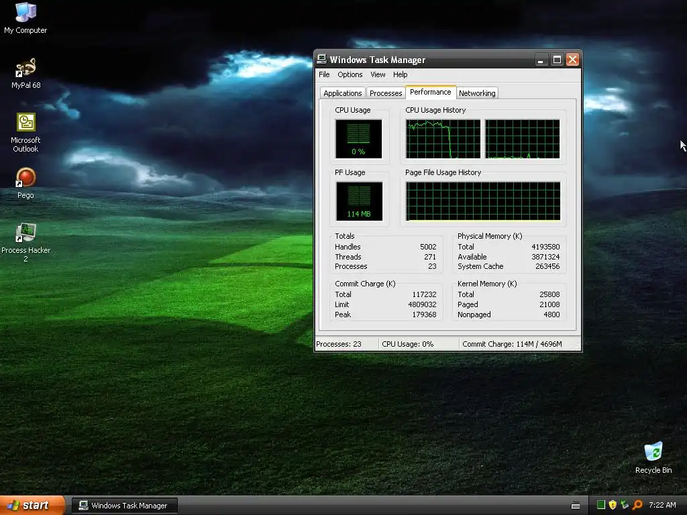Switch to the Networking tab
687x515 pixels.
tap(477, 93)
